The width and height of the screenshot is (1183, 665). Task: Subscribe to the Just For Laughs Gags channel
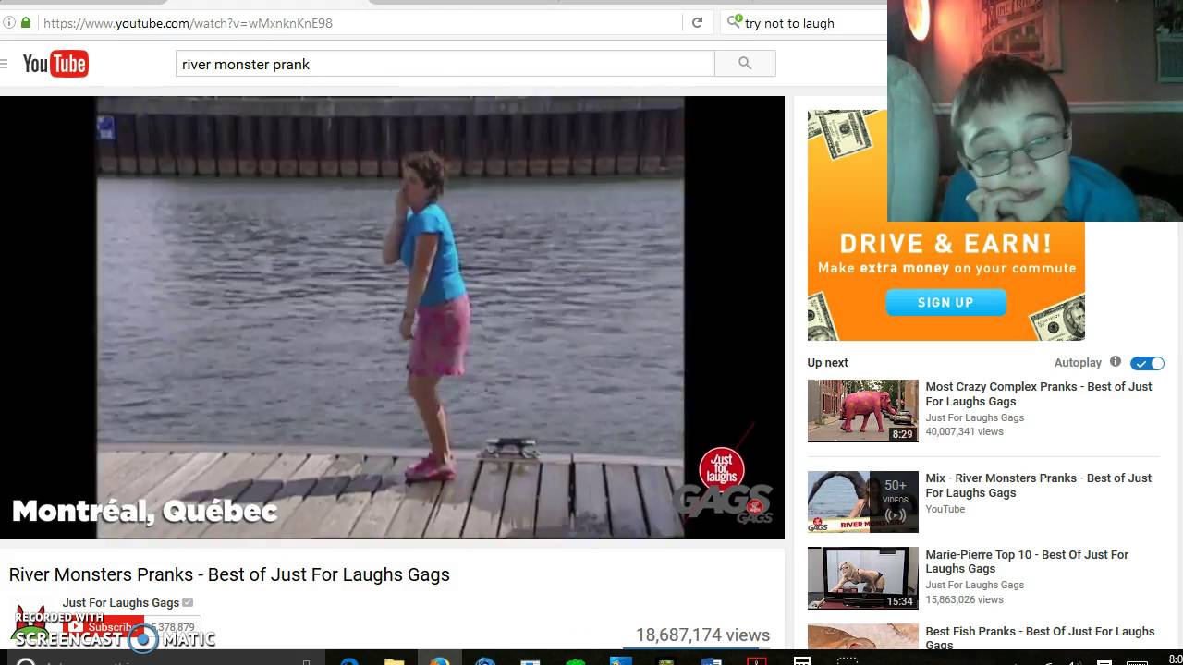click(104, 627)
